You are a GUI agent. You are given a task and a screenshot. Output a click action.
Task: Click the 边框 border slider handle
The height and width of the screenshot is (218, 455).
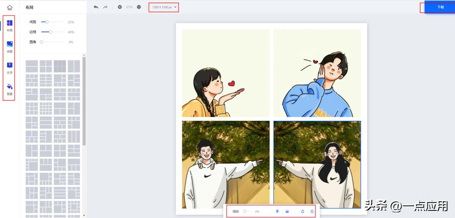[x=50, y=32]
